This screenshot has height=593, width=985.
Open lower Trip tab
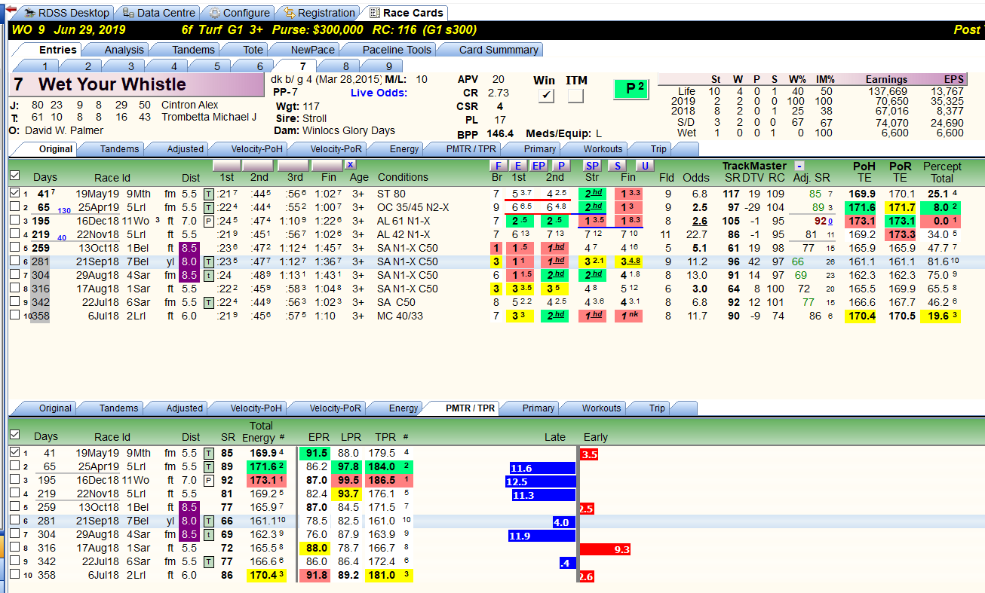[x=657, y=408]
